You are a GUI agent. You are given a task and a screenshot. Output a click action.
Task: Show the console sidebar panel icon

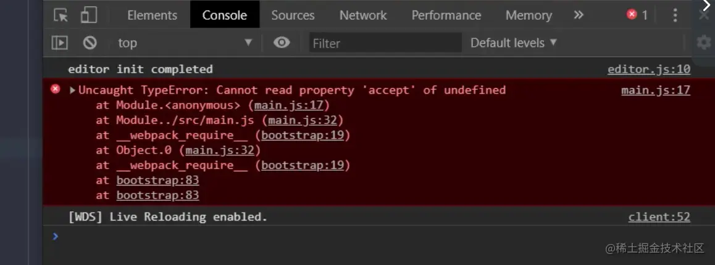[60, 43]
